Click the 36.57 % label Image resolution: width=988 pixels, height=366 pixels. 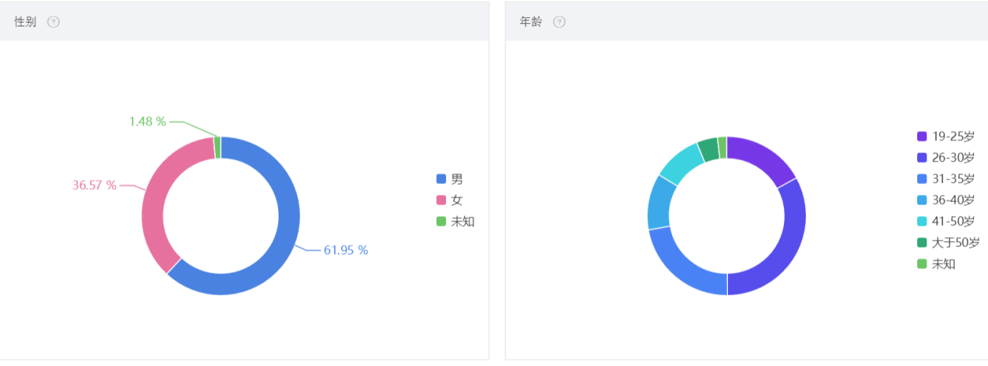point(94,185)
